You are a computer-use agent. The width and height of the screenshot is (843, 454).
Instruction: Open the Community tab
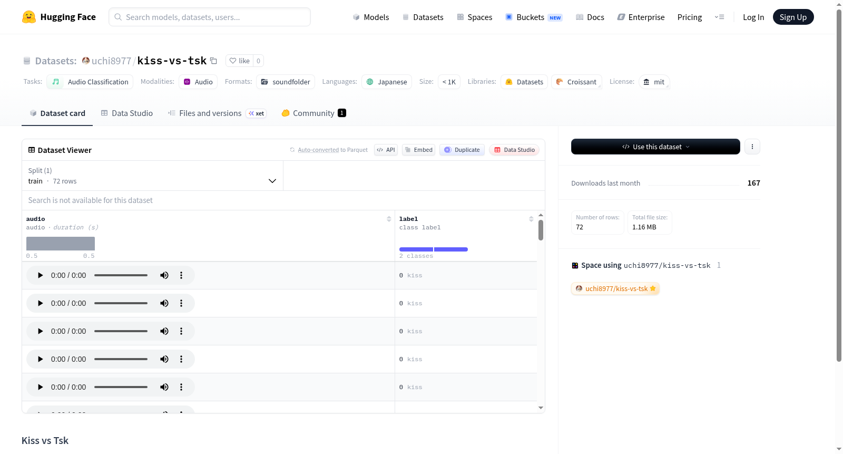click(313, 113)
